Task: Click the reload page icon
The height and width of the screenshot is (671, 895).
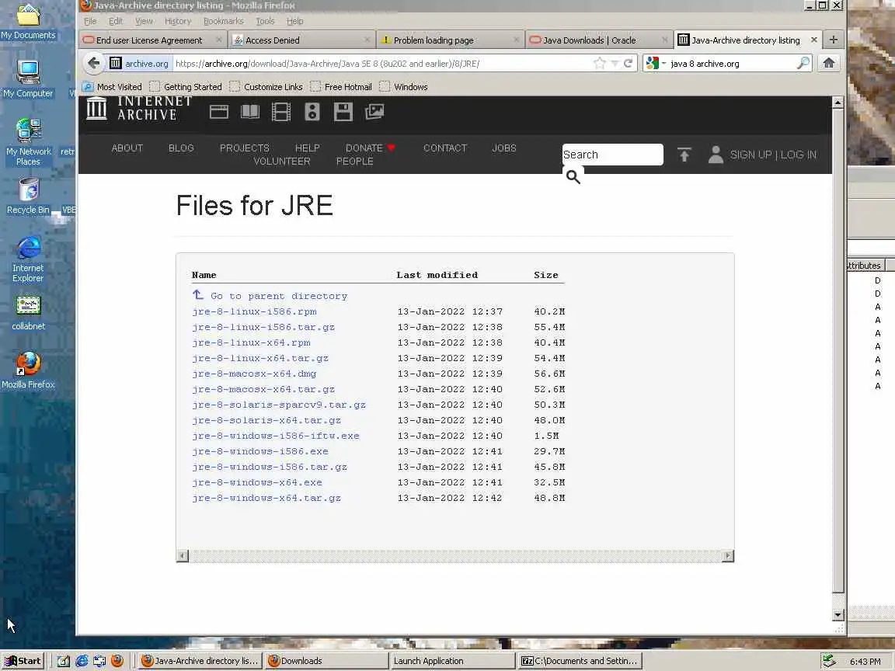Action: [x=628, y=64]
